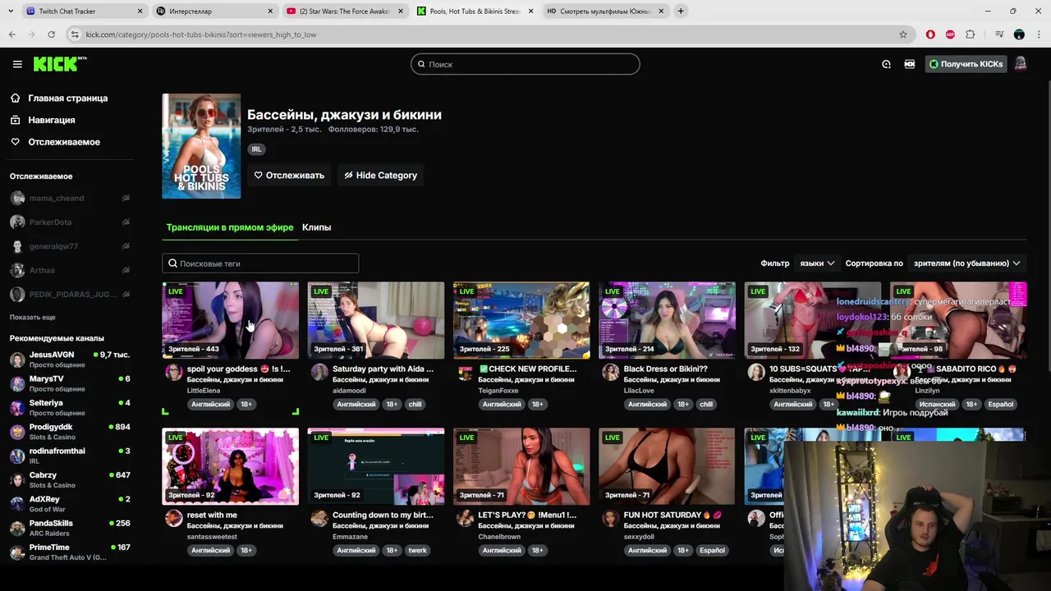Open the sort by зрителям dropdown
This screenshot has width=1051, height=591.
(x=966, y=263)
